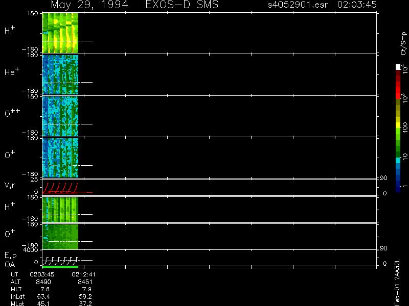
Task: Click the "MLT" row label
Action: pyautogui.click(x=16, y=289)
